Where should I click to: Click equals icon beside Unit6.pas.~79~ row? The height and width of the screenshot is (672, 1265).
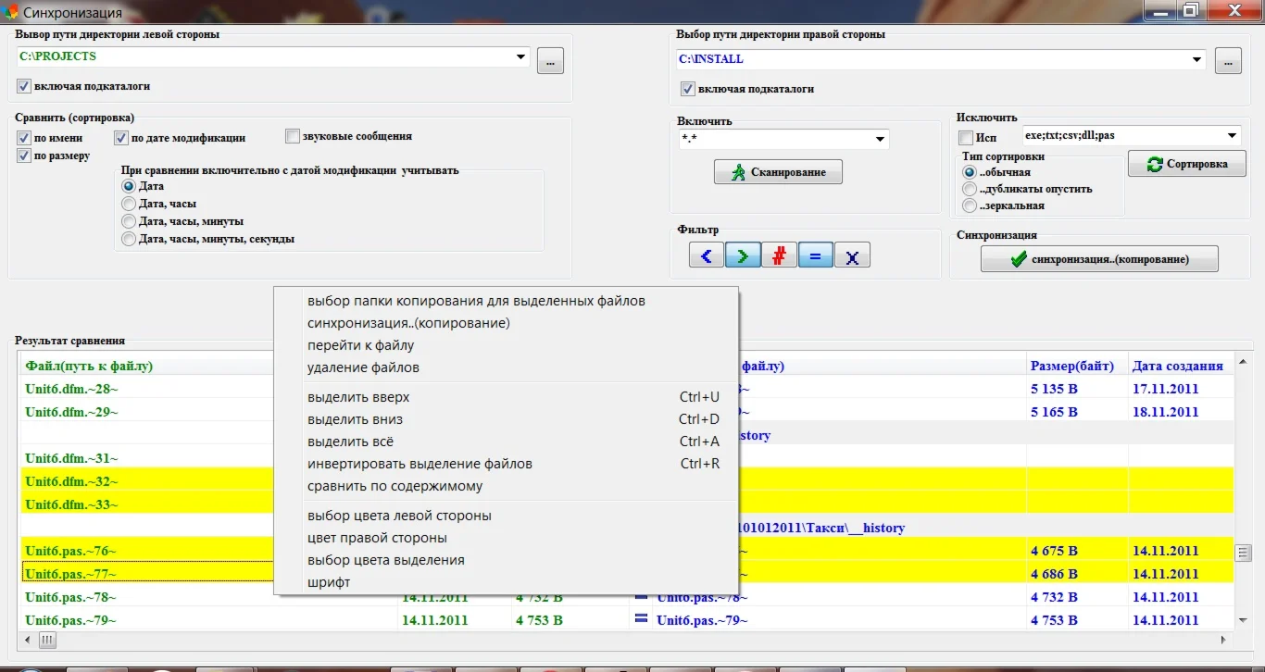pos(641,618)
